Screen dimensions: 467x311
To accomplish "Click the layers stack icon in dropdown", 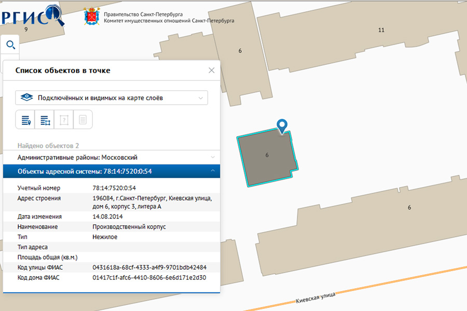I will click(27, 97).
